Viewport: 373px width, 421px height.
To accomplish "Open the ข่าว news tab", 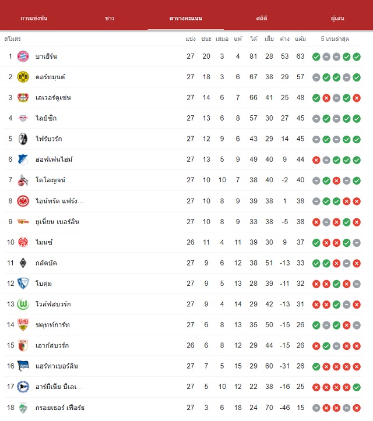I will point(110,18).
